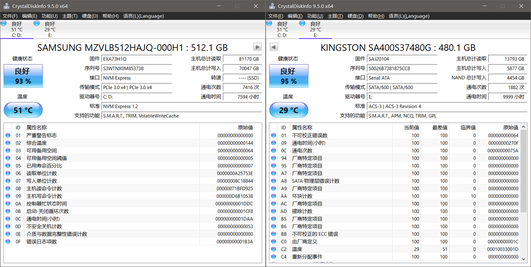Click 最差值 column header in Kingston list
The width and height of the screenshot is (531, 267).
(x=435, y=128)
